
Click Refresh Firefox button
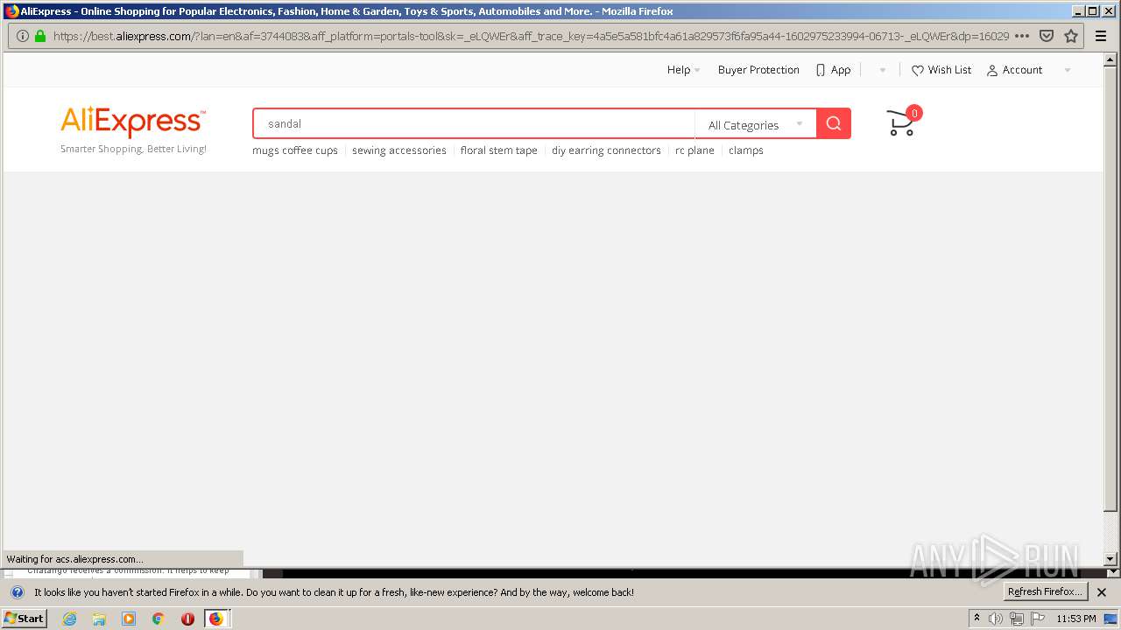pyautogui.click(x=1046, y=592)
